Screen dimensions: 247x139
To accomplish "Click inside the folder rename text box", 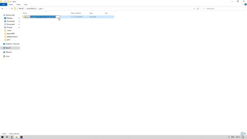I will (42, 17).
